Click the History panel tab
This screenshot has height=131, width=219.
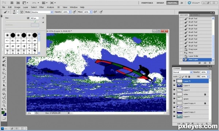pyautogui.click(x=184, y=15)
